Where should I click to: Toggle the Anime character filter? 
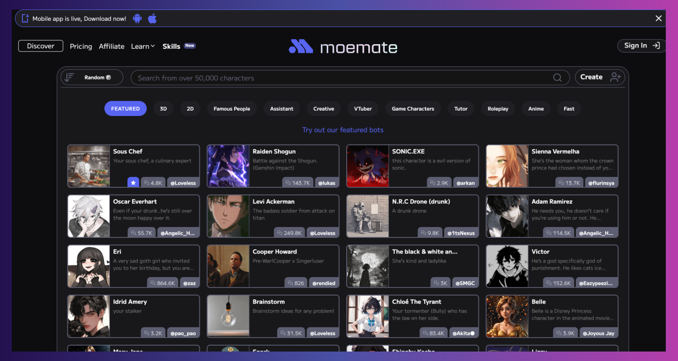click(x=536, y=108)
